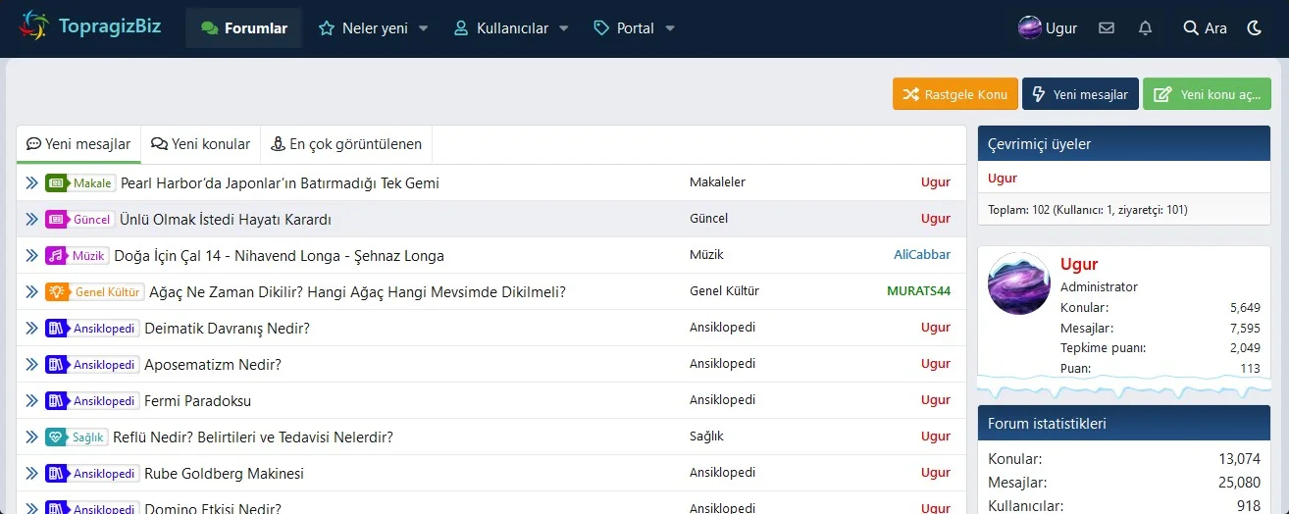Screen dimensions: 1289x514
Task: Click the Genel Kültür lightbulb icon
Action: click(57, 292)
